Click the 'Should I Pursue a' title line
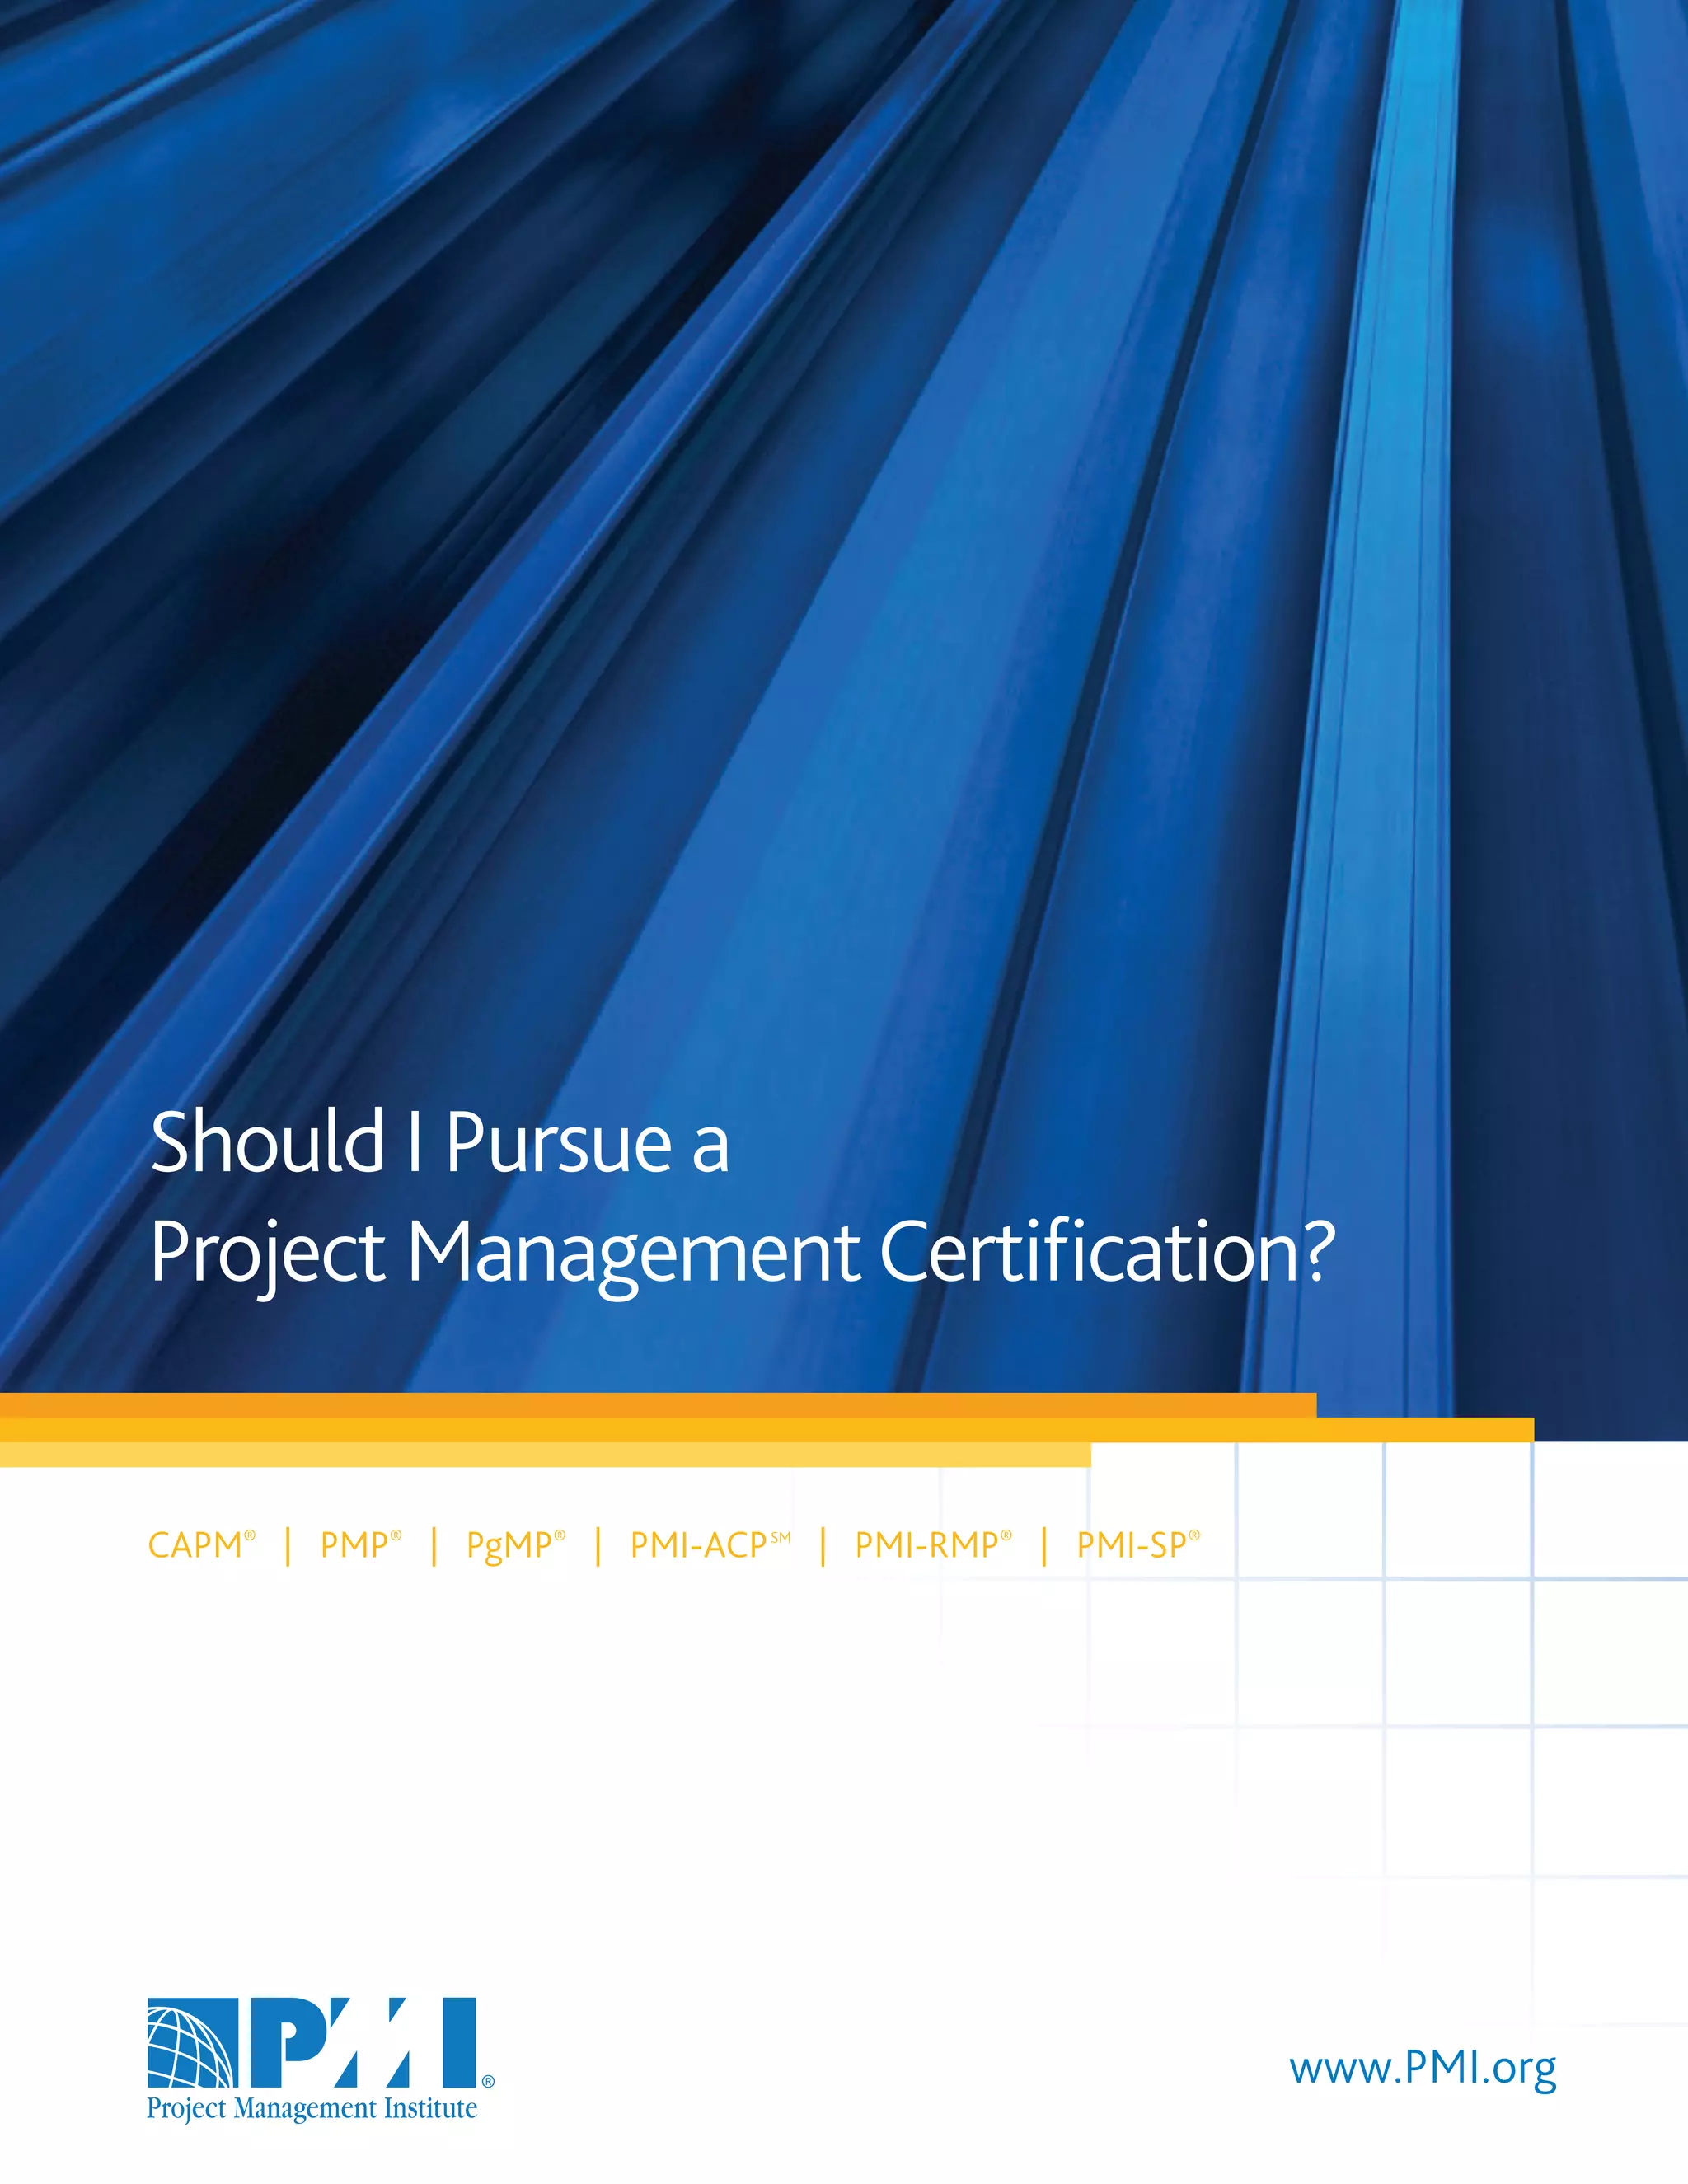The height and width of the screenshot is (2184, 1688). (x=440, y=1143)
